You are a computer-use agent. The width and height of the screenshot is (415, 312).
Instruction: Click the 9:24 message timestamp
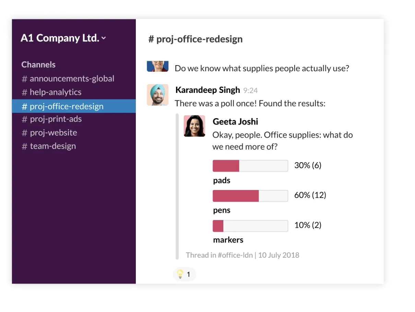pos(250,91)
